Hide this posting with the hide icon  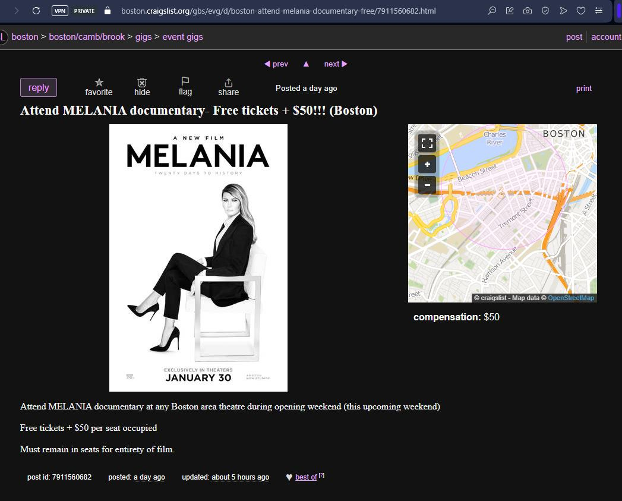point(142,83)
